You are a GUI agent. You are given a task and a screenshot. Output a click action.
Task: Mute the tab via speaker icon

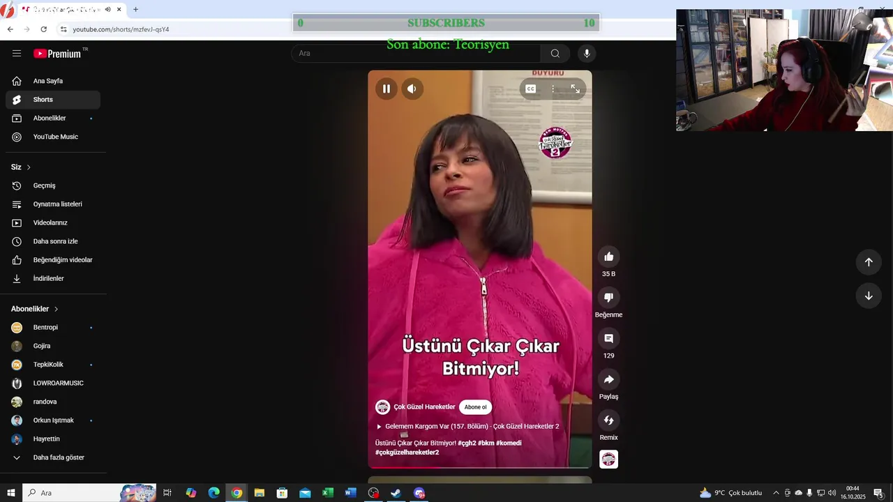(x=107, y=10)
